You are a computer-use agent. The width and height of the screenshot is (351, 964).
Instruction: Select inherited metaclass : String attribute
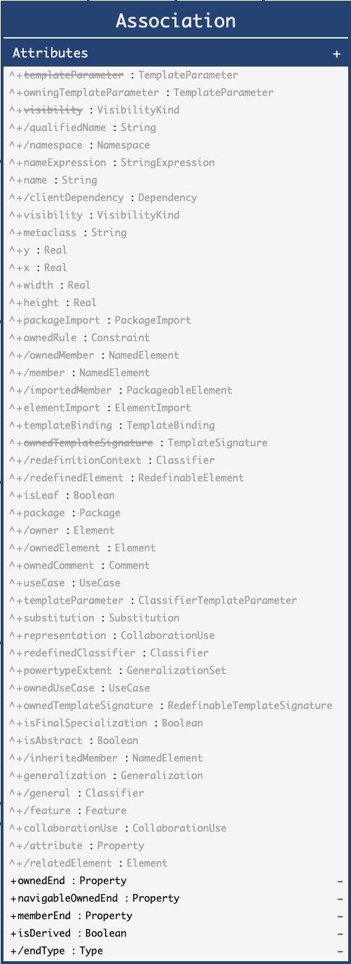(x=68, y=233)
